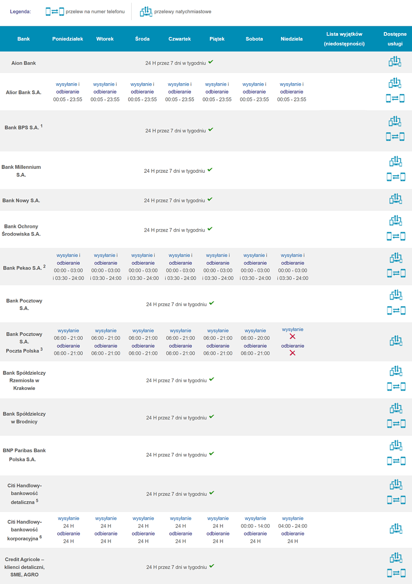412x584 pixels.
Task: Click the Niedziela column header
Action: pyautogui.click(x=292, y=39)
